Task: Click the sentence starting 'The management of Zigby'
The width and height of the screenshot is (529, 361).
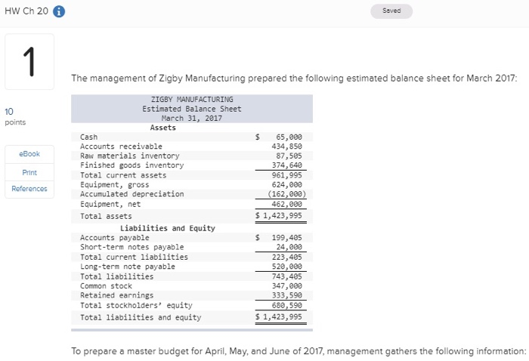Action: click(x=294, y=79)
